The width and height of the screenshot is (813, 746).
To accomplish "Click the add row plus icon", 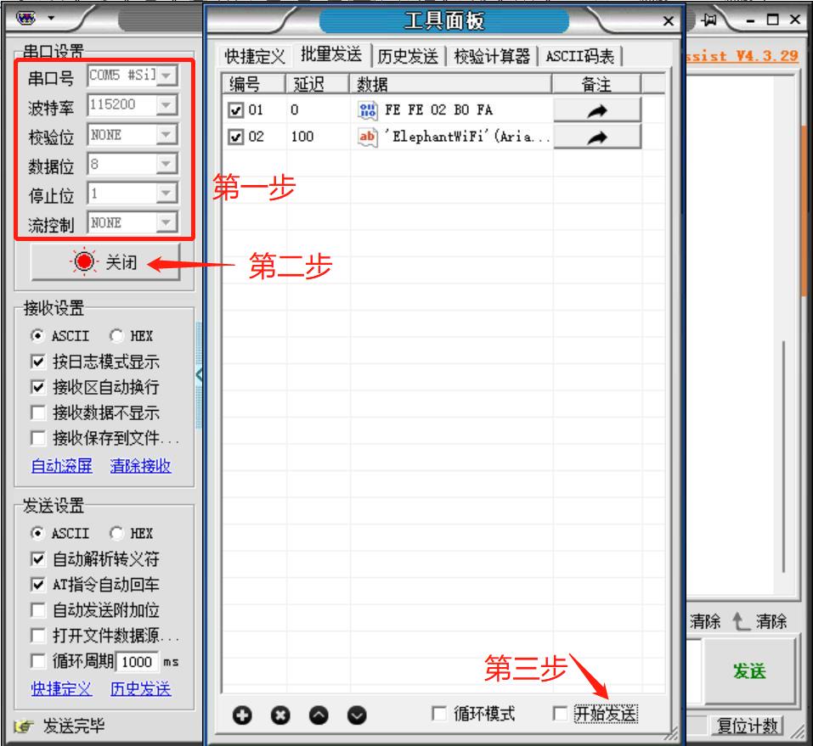I will (243, 715).
